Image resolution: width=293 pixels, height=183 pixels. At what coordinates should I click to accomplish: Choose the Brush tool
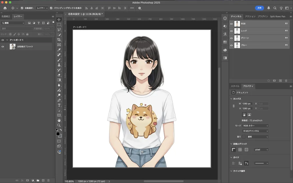[x=59, y=60]
